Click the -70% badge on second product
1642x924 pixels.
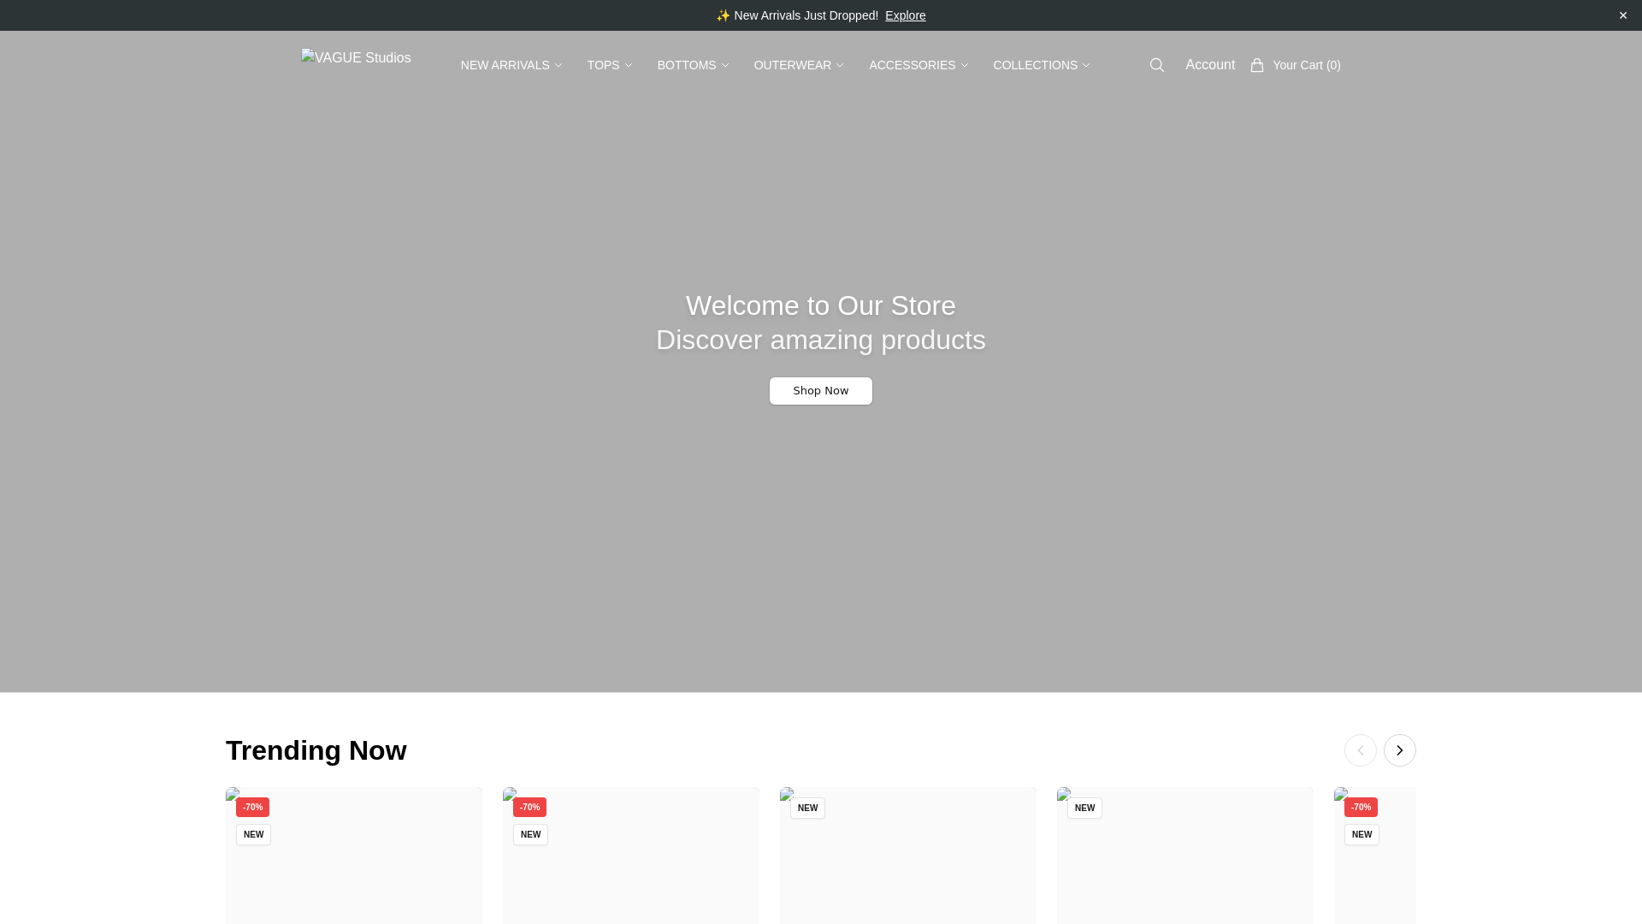pos(529,807)
